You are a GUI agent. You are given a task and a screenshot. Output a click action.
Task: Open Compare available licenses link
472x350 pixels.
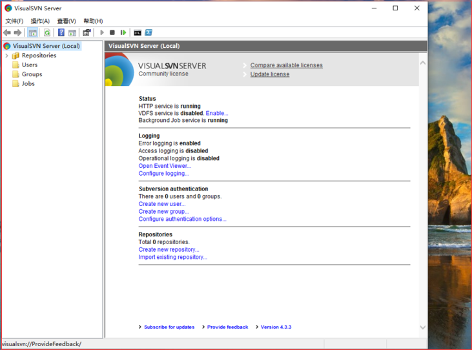click(286, 65)
